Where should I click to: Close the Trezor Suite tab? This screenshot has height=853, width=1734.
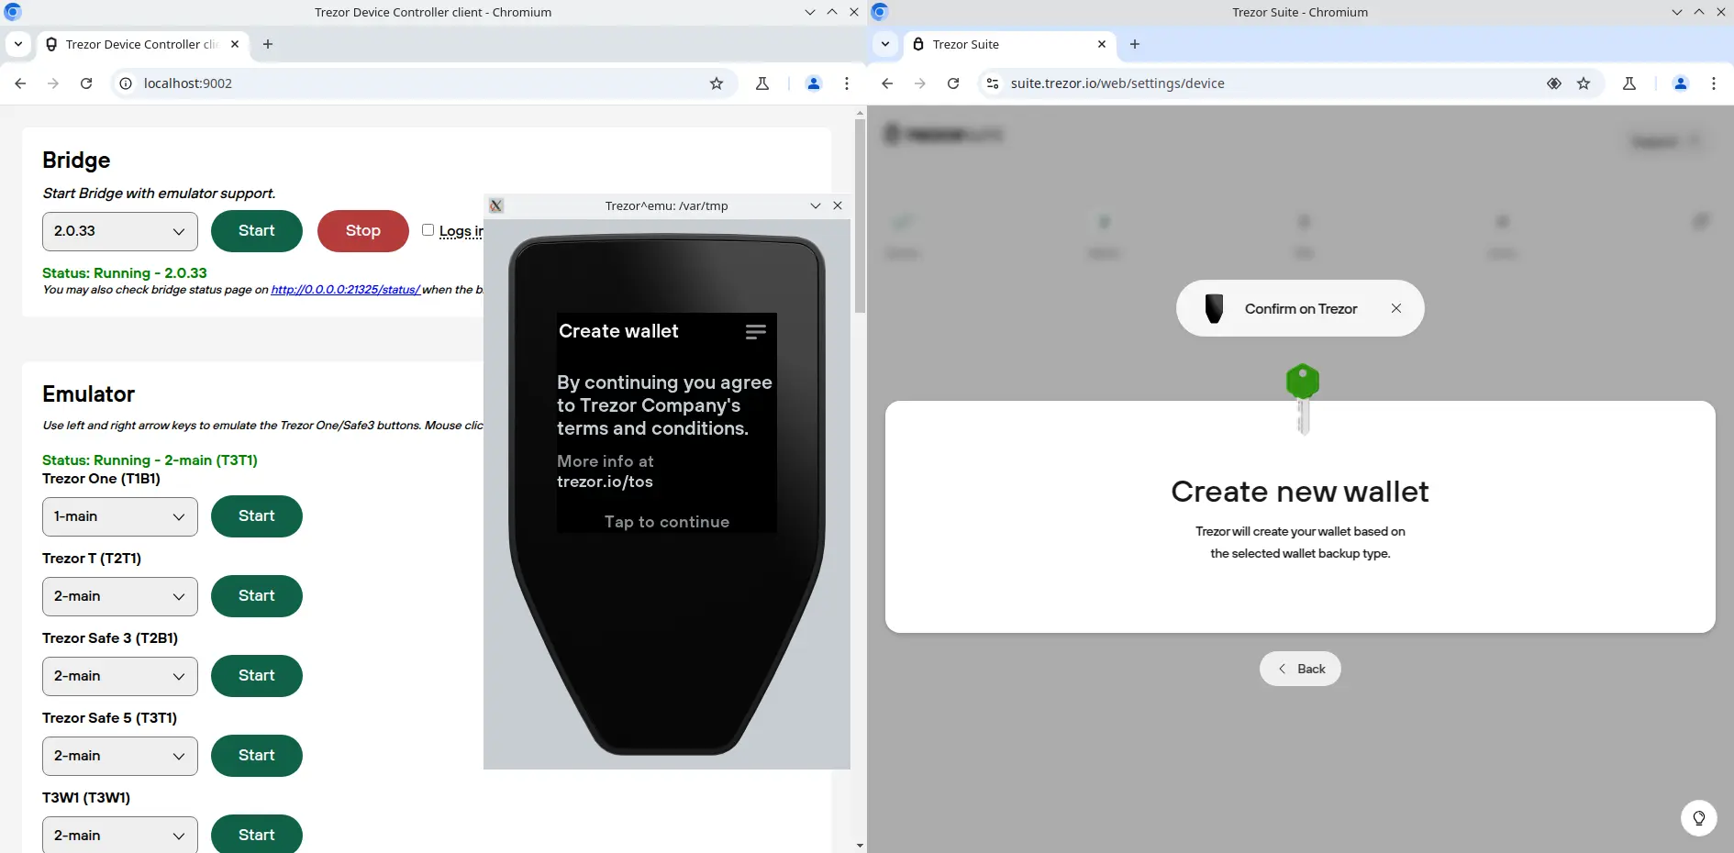pyautogui.click(x=1102, y=44)
